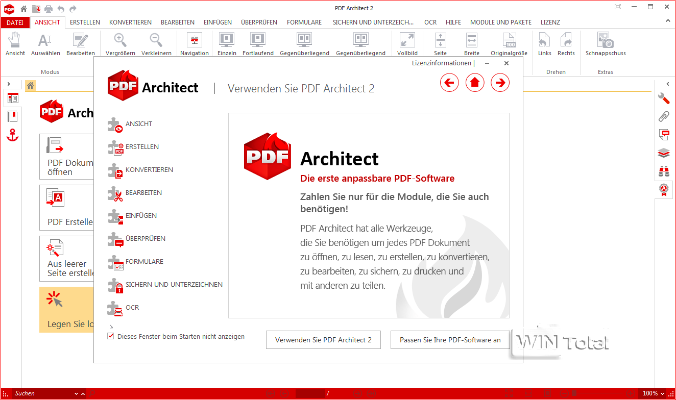Screen dimensions: 676x400
Task: Collapse the ribbon with the up chevron
Action: (668, 21)
